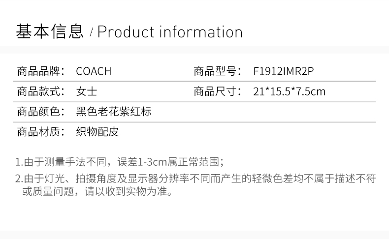Screen dimensions: 389x239
Task: Click the COACH brand value
Action: point(94,71)
